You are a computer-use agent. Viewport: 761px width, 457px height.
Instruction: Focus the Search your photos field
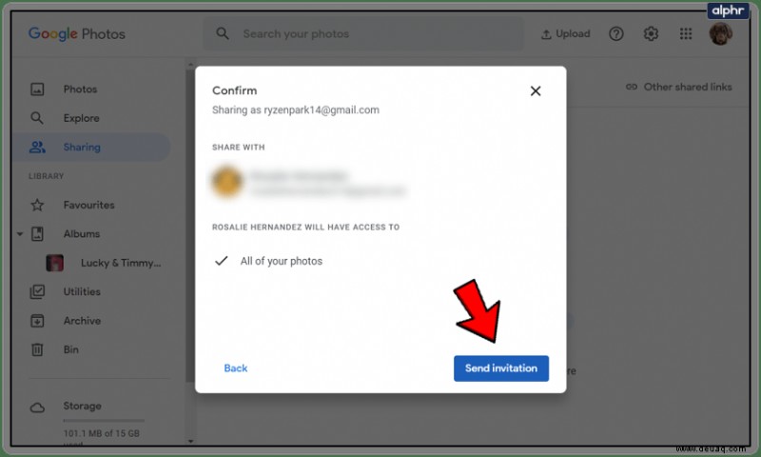363,33
